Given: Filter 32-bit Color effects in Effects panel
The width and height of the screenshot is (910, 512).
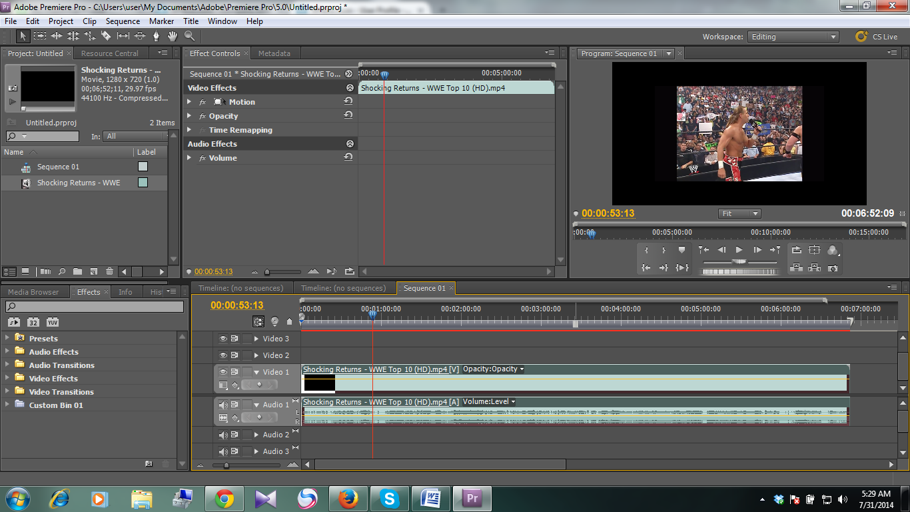Looking at the screenshot, I should pos(33,322).
